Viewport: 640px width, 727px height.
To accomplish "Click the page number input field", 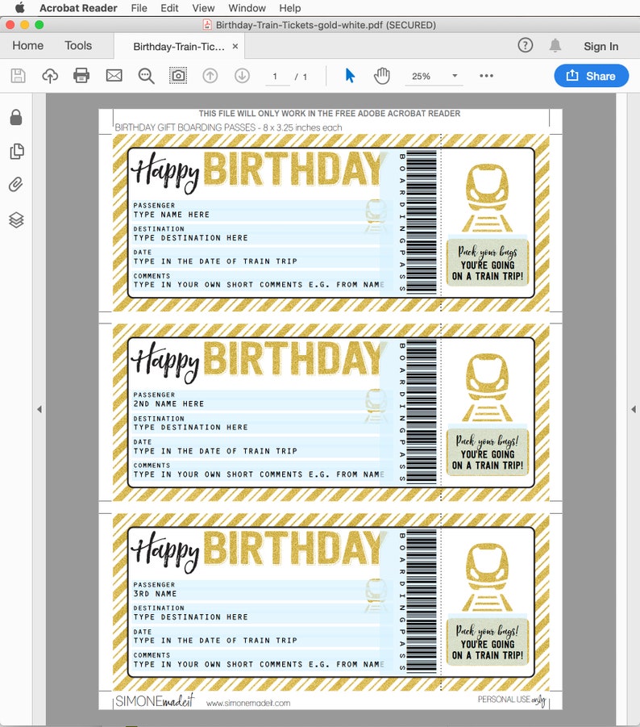I will click(277, 77).
